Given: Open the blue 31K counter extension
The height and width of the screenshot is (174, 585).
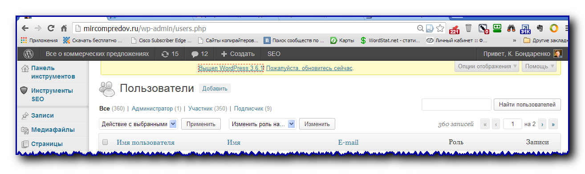Looking at the screenshot, I should [x=525, y=29].
